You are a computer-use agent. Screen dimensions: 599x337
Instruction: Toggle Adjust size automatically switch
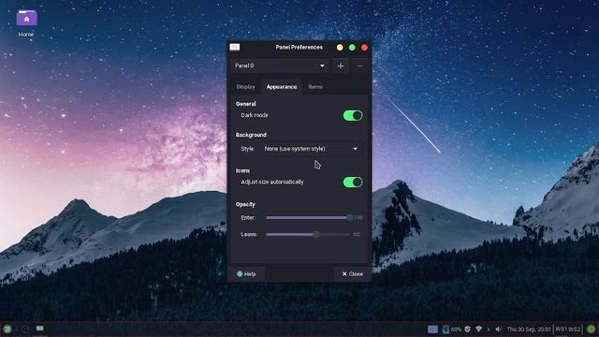pyautogui.click(x=353, y=182)
